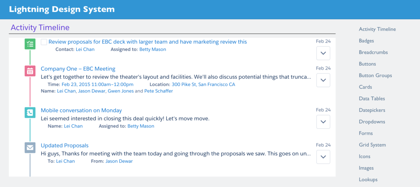
Task: Go to Icons in sidebar
Action: point(365,156)
